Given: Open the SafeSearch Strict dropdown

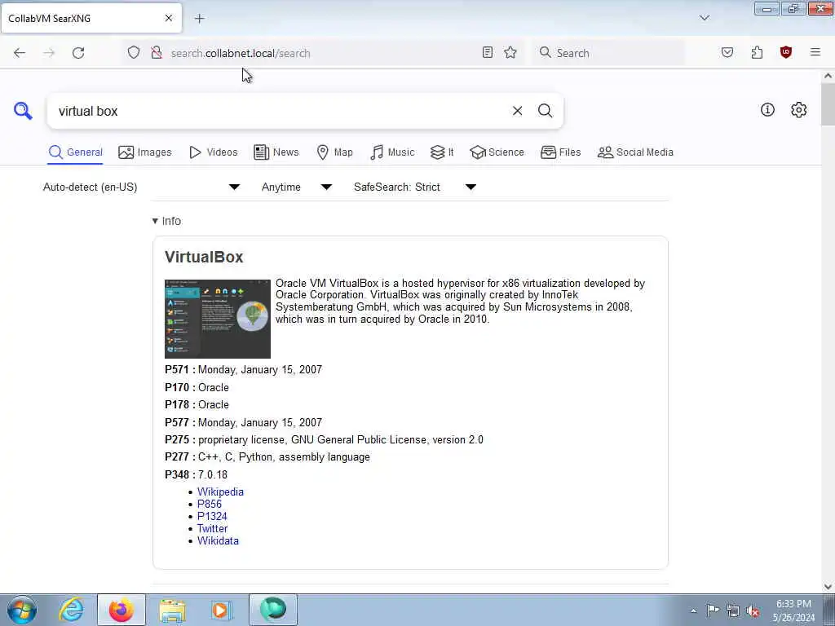Looking at the screenshot, I should 415,187.
